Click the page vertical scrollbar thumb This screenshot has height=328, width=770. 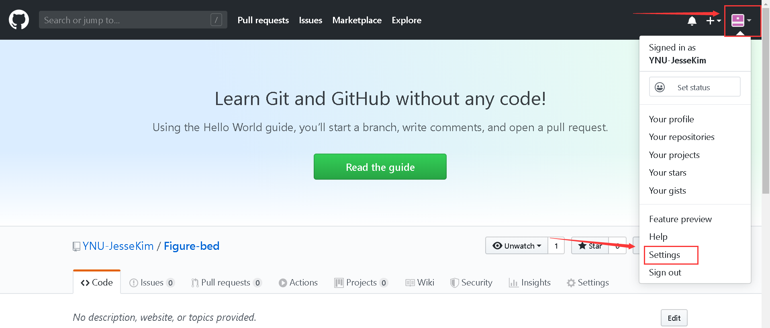click(766, 100)
